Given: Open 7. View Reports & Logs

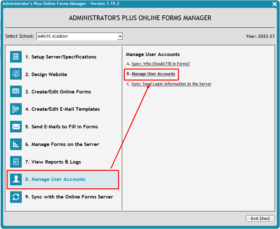Looking at the screenshot, I should (53, 162).
